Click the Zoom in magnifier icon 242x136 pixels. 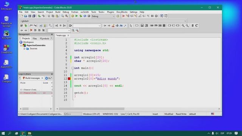click(x=183, y=26)
